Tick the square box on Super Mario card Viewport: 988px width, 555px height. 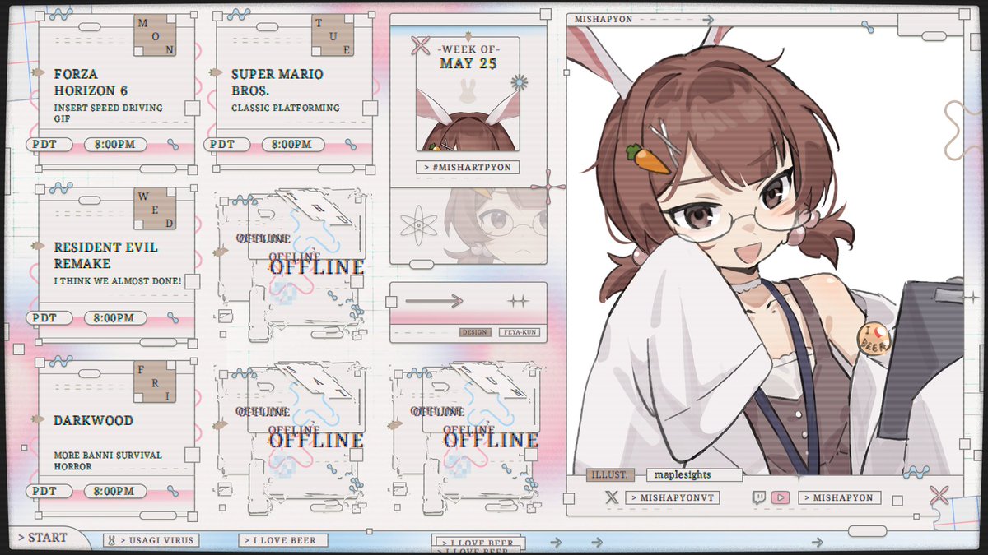369,108
